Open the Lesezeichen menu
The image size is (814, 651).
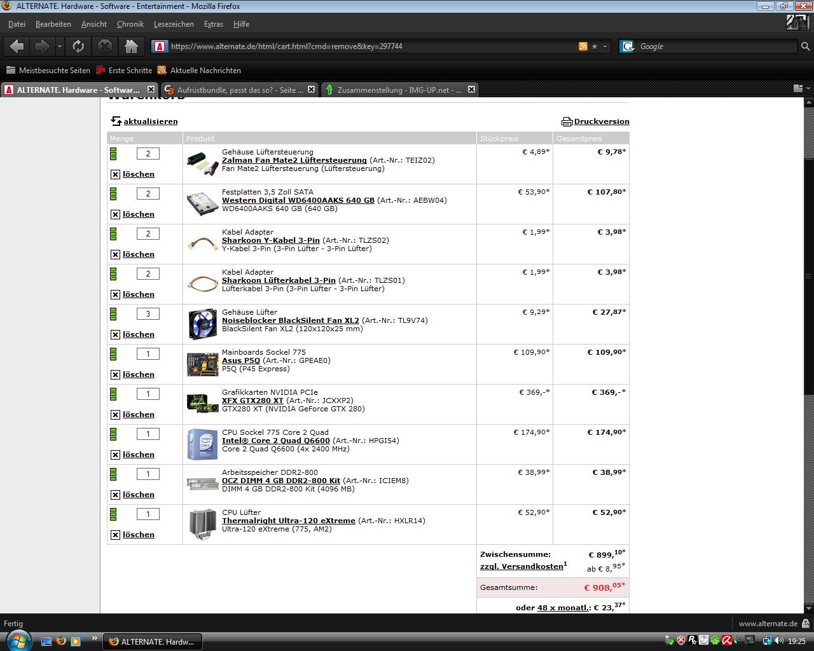(x=174, y=24)
